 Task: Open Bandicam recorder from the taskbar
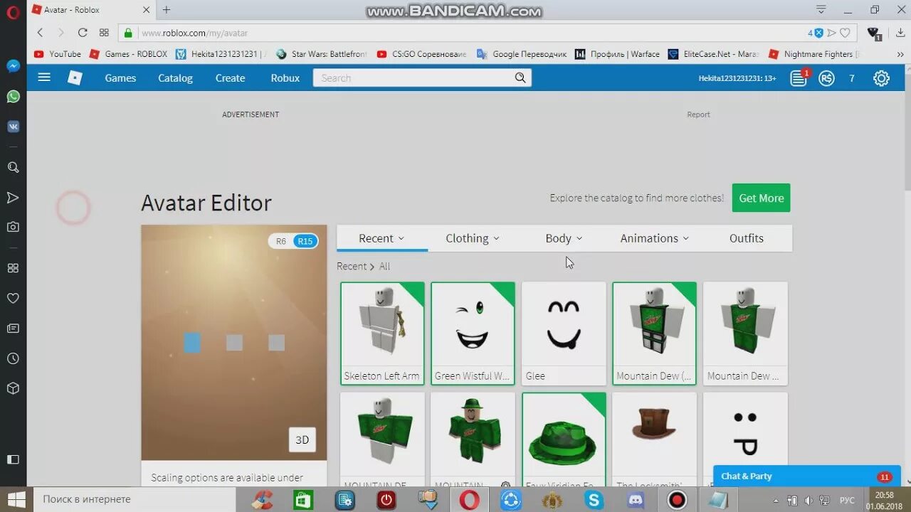click(677, 499)
